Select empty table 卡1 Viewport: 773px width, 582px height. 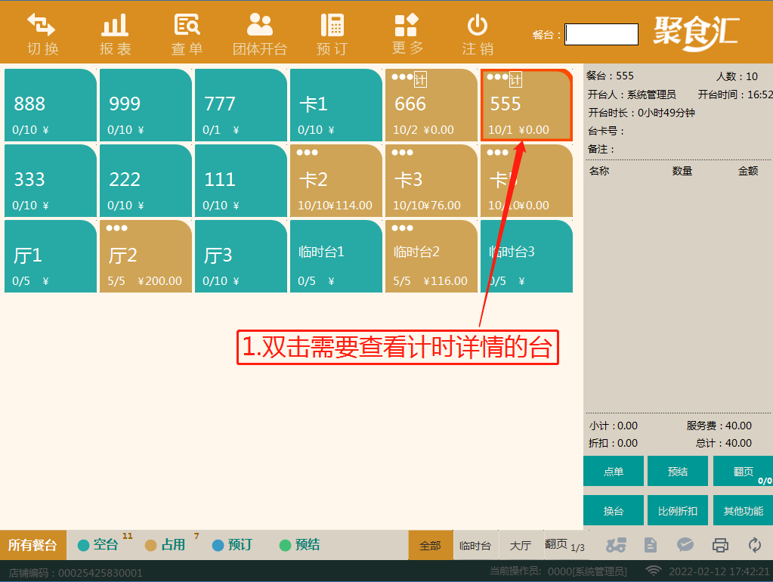[x=335, y=105]
